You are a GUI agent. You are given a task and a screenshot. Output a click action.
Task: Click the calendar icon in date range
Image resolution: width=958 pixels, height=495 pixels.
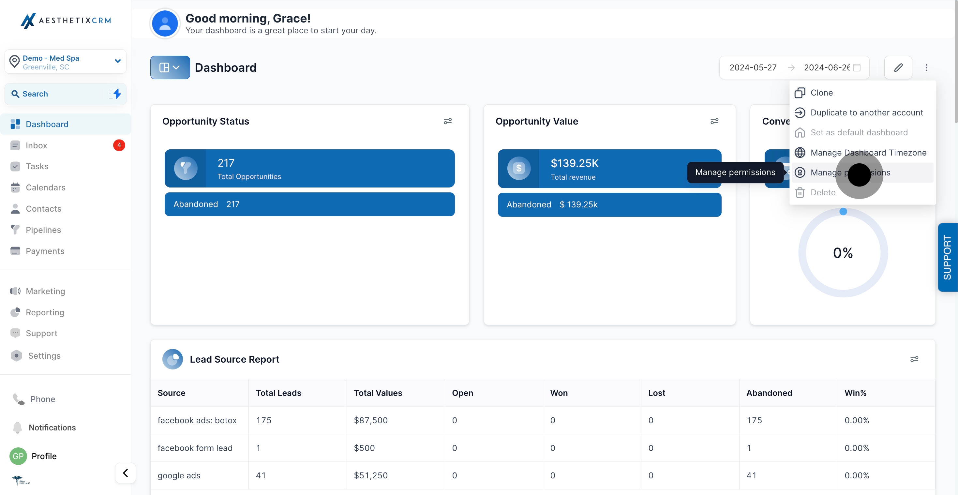pos(857,67)
